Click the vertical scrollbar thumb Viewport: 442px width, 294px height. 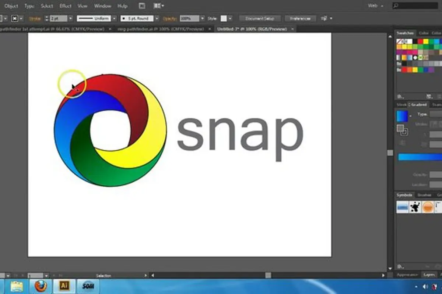point(390,153)
